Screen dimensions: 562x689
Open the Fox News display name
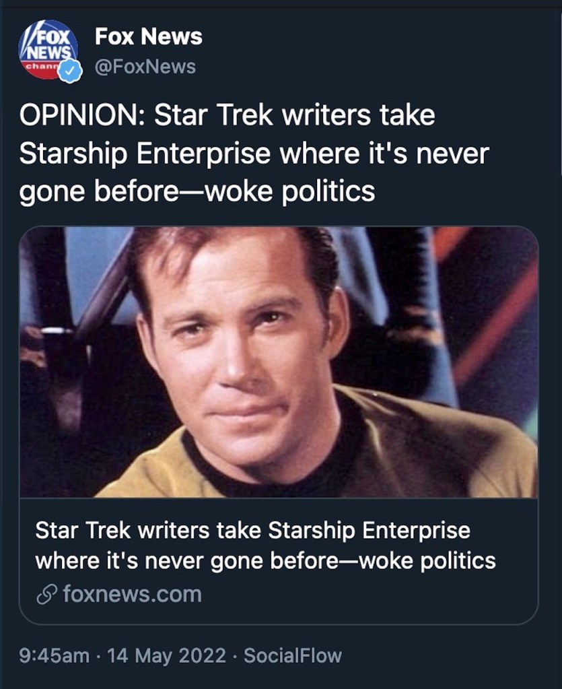pos(148,36)
